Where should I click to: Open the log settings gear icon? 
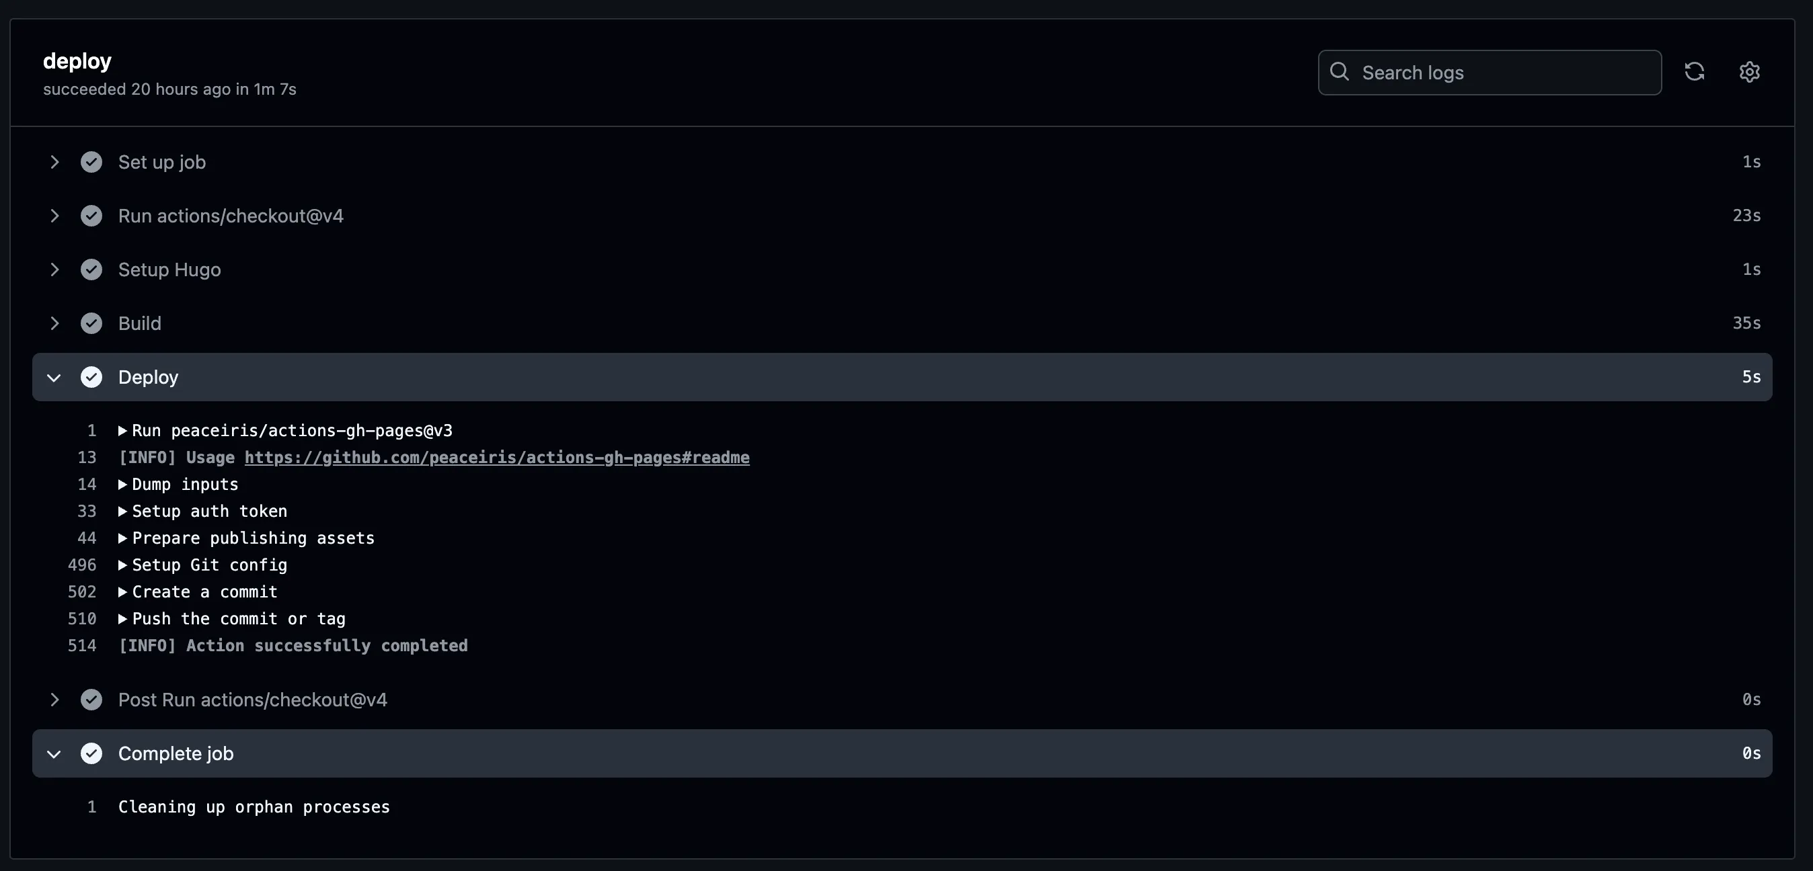point(1750,72)
